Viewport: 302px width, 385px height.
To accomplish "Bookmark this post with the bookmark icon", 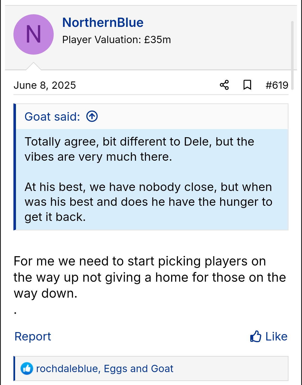I will click(x=247, y=85).
